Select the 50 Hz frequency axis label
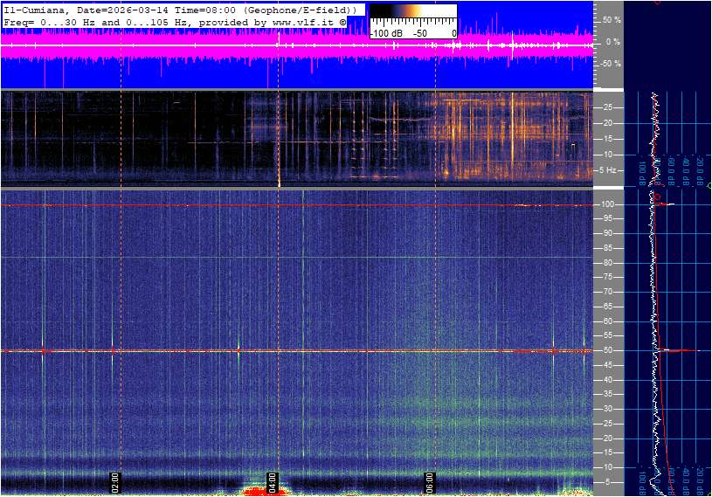The height and width of the screenshot is (497, 712). (x=608, y=350)
